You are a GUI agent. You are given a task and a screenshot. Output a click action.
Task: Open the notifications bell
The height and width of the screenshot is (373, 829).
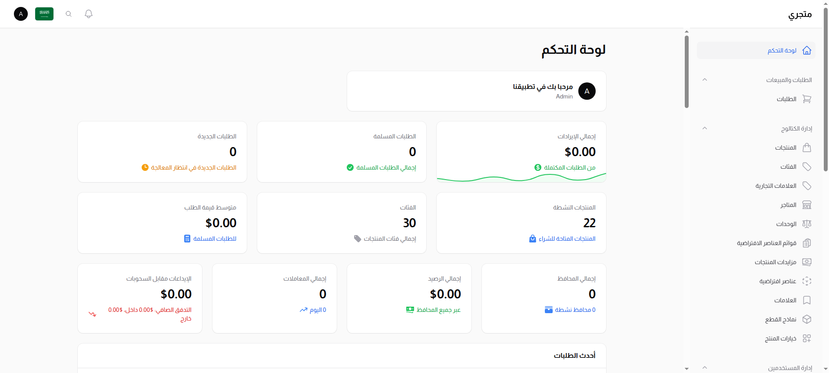pos(89,14)
